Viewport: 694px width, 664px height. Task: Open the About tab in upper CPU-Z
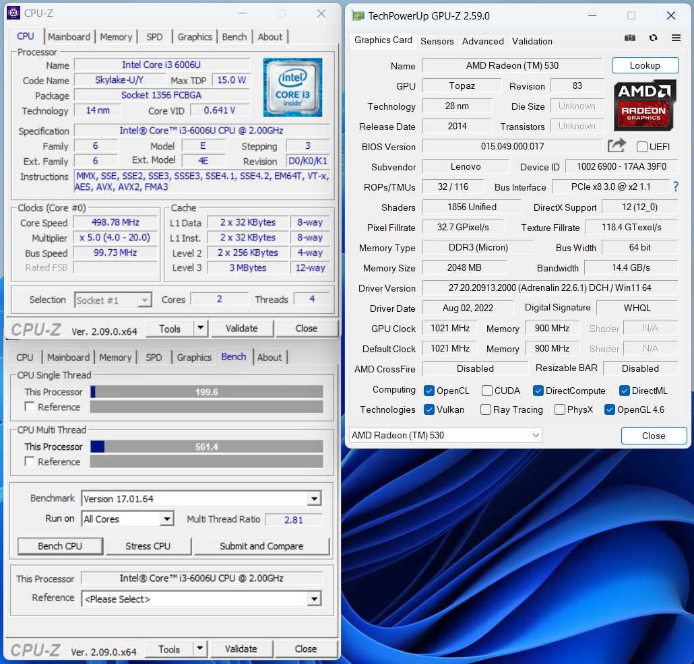[270, 37]
